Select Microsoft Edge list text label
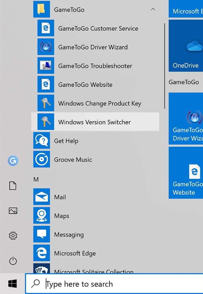 (75, 254)
